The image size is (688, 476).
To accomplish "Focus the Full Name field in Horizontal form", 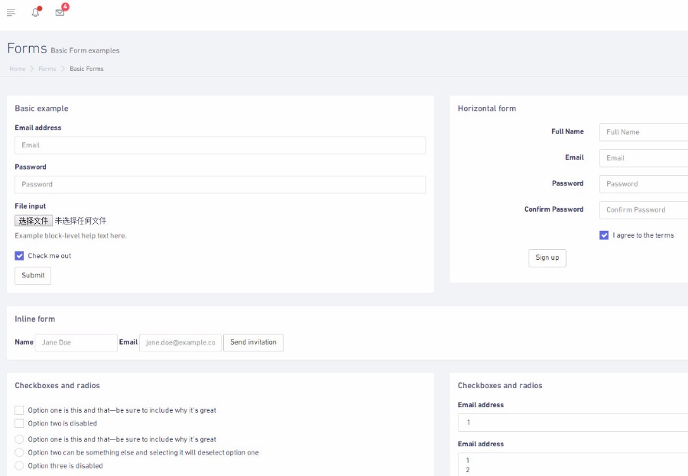I will 644,132.
